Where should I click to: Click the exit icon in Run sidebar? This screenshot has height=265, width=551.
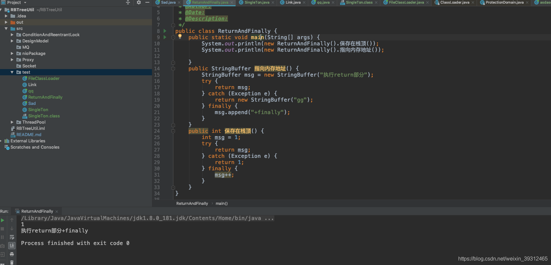tap(3, 254)
